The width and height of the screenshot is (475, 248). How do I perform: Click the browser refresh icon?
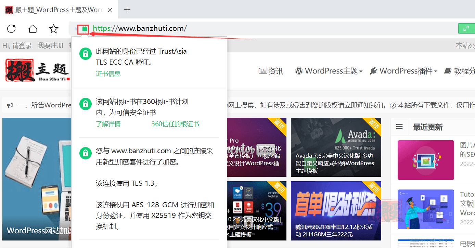point(11,28)
